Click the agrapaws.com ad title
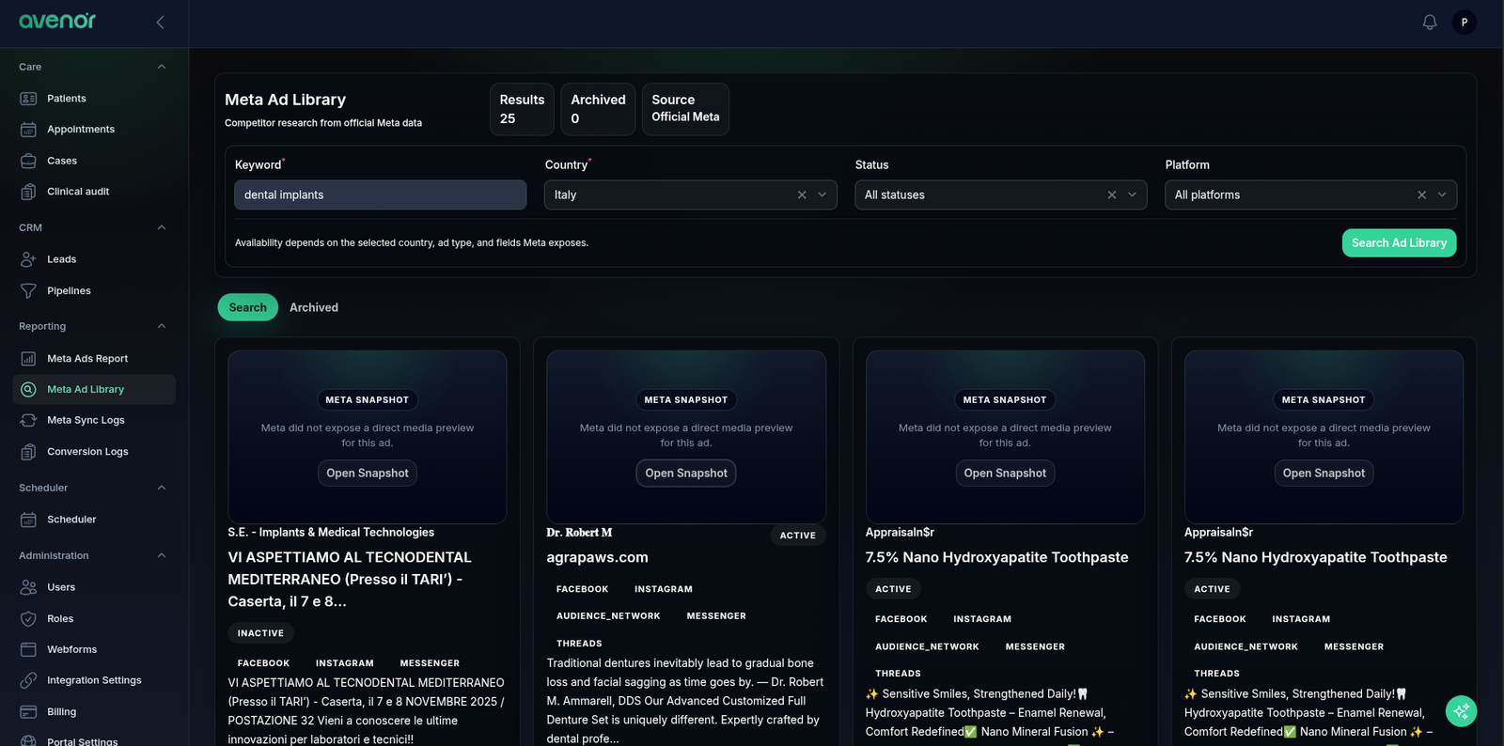 click(x=598, y=557)
